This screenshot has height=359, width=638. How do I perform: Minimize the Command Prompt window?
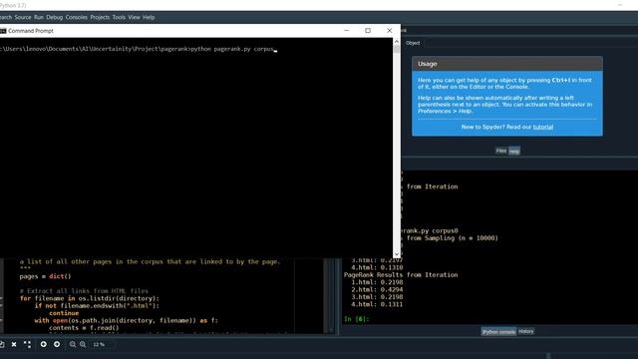(347, 31)
